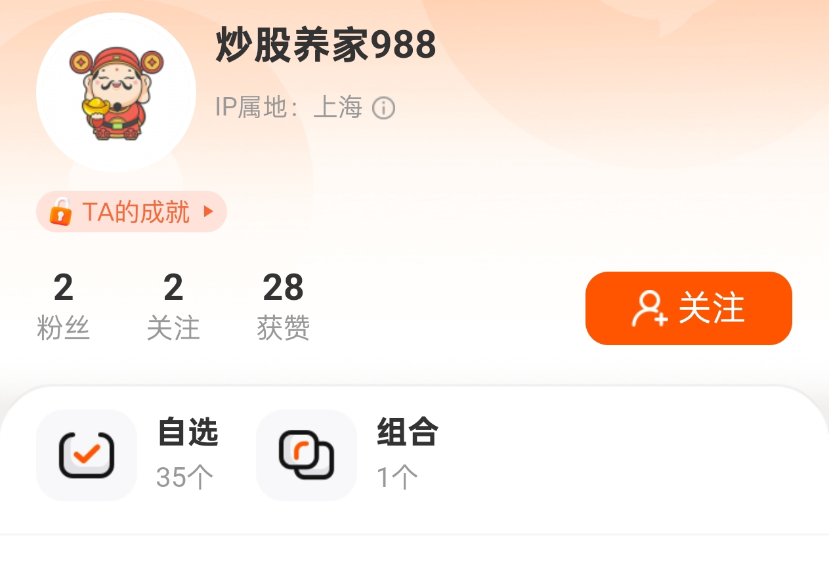
Task: Tap the 1个 portfolio count
Action: pyautogui.click(x=398, y=478)
